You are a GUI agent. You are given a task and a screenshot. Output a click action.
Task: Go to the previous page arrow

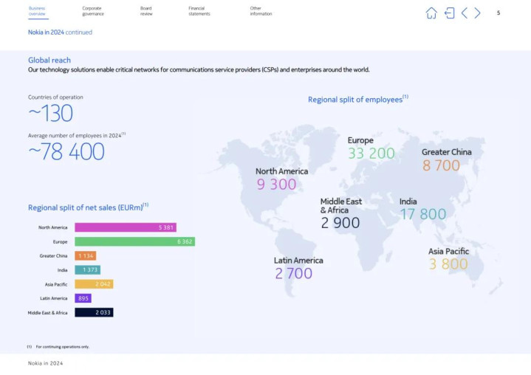465,13
